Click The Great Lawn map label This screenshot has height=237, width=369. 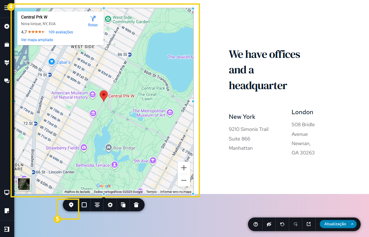(x=147, y=97)
